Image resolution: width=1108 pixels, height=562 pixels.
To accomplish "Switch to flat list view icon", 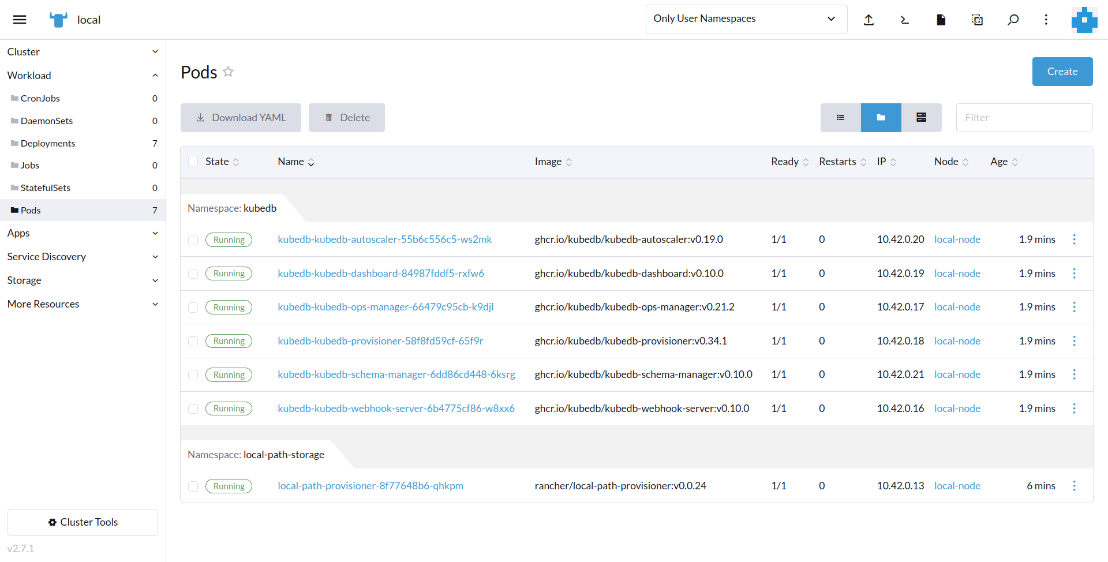I will tap(840, 118).
